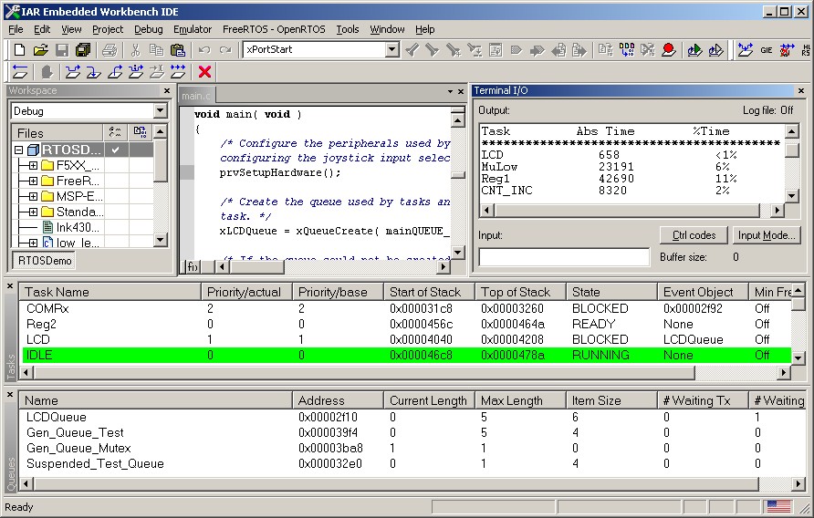
Task: Select the LCDQueue queue row
Action: (412, 417)
